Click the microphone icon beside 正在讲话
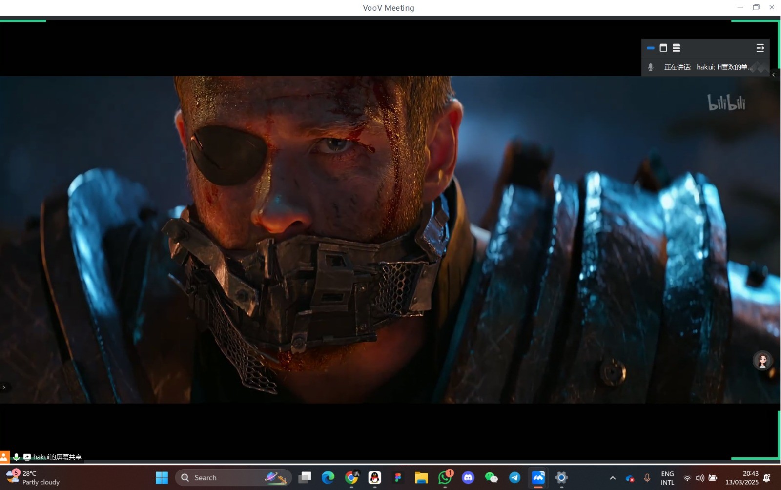Viewport: 781px width, 490px height. click(x=651, y=67)
